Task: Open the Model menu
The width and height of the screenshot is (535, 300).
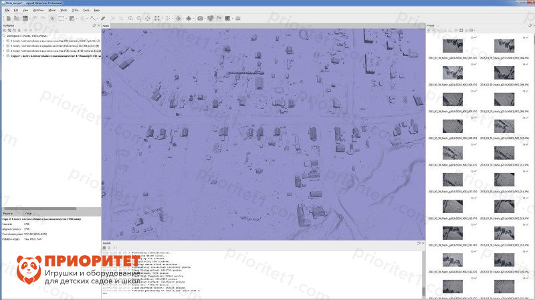Action: [x=52, y=10]
